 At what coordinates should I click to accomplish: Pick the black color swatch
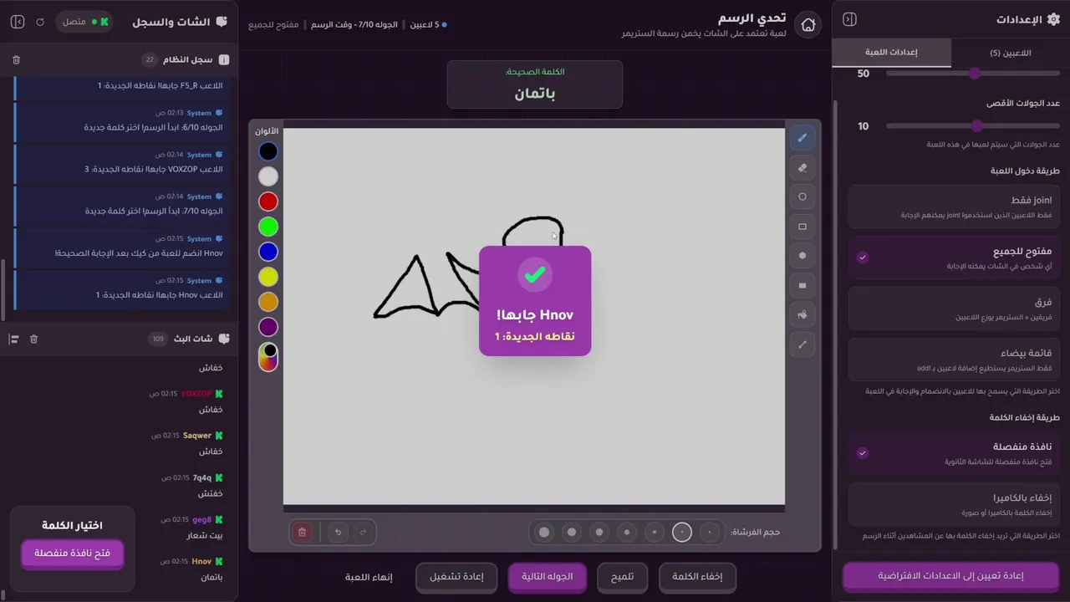(x=267, y=151)
